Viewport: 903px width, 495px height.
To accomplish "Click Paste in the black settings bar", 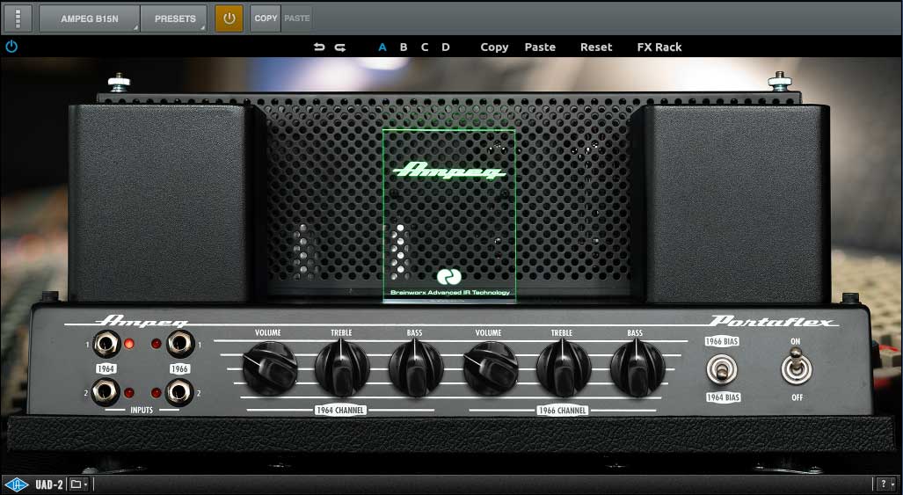I will [x=540, y=47].
